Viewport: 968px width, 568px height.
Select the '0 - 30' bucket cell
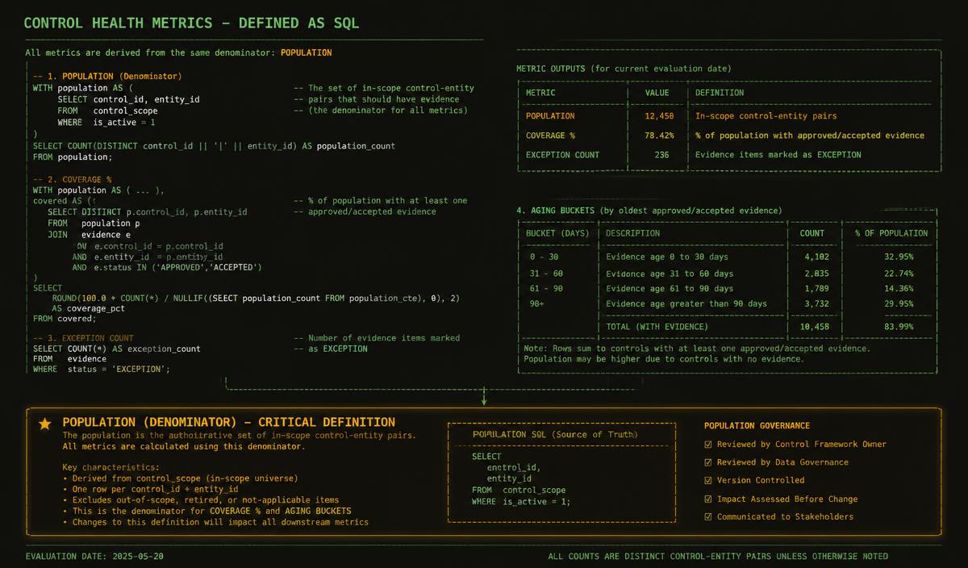click(x=544, y=257)
